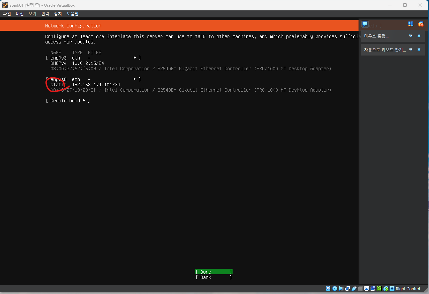Suppress the 마우스 통합 notification message

pyautogui.click(x=411, y=36)
